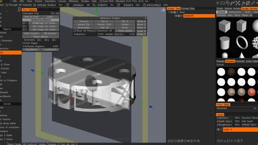Toggle Symmetry y checkbox

pos(46,40)
